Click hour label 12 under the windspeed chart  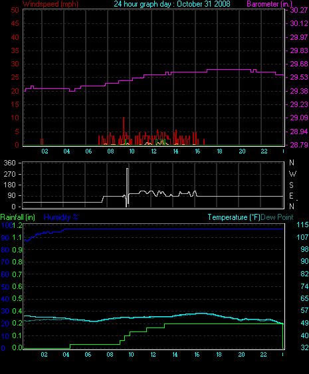[x=154, y=151]
